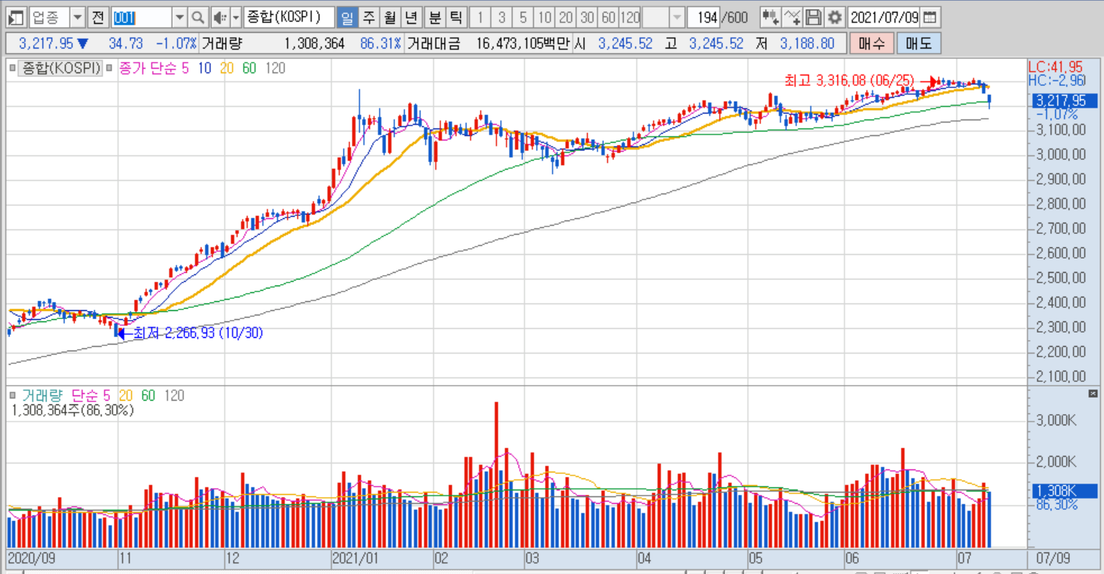This screenshot has width=1104, height=574.
Task: Click the blue 10 price moving average label
Action: tap(204, 69)
